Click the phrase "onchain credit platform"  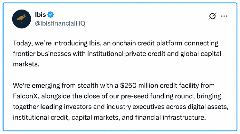pyautogui.click(x=147, y=43)
